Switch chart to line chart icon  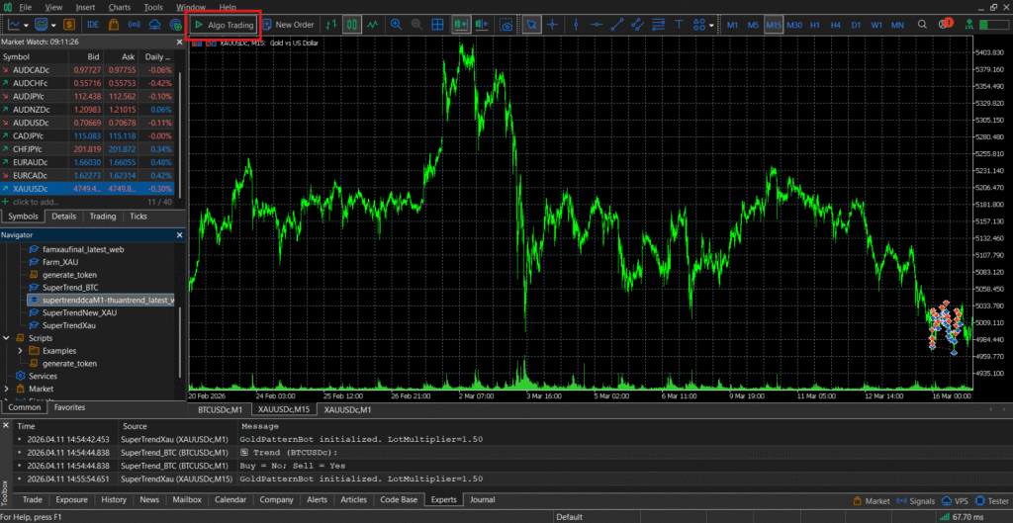pos(373,24)
